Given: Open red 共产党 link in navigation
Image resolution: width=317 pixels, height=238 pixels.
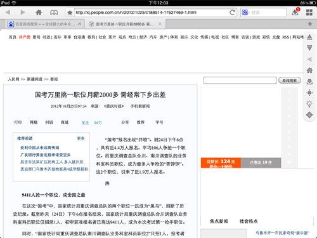Looking at the screenshot, I should coord(25,37).
